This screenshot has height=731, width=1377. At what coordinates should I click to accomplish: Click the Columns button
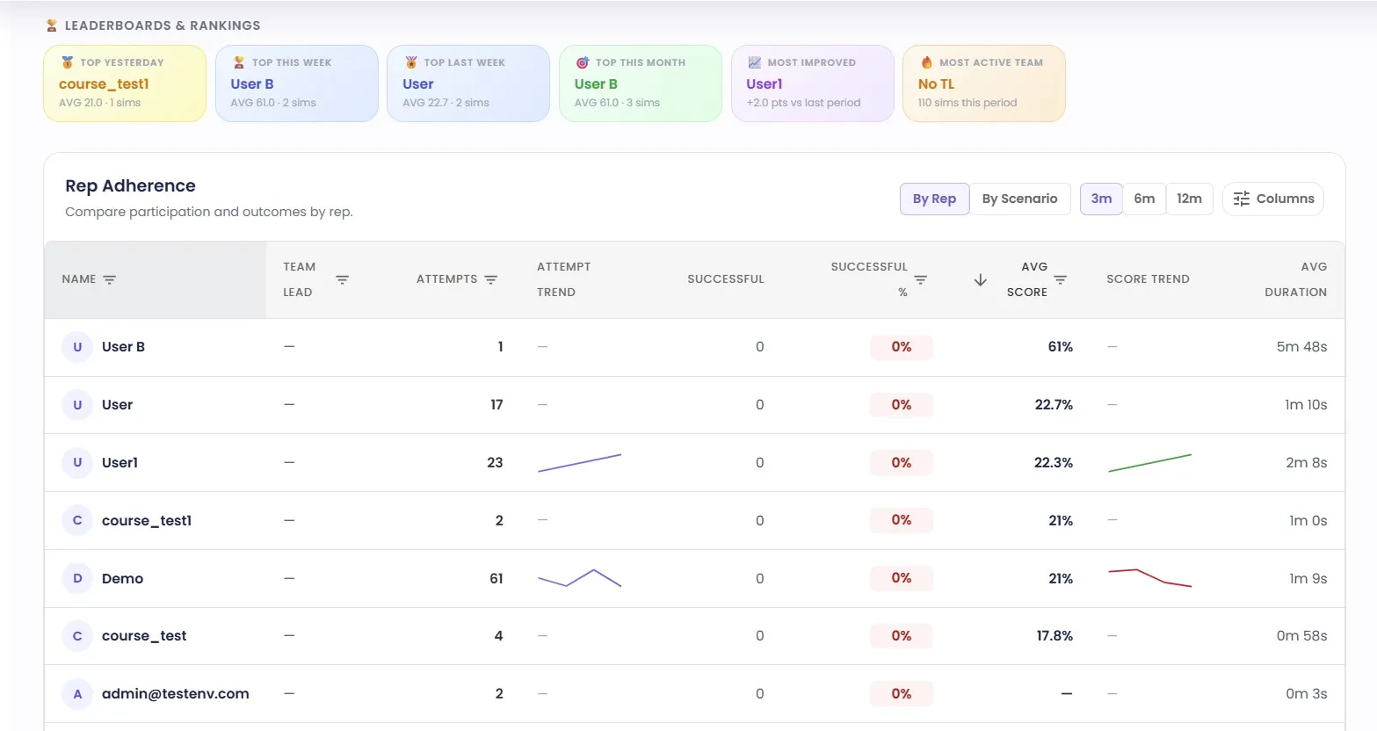click(1272, 199)
